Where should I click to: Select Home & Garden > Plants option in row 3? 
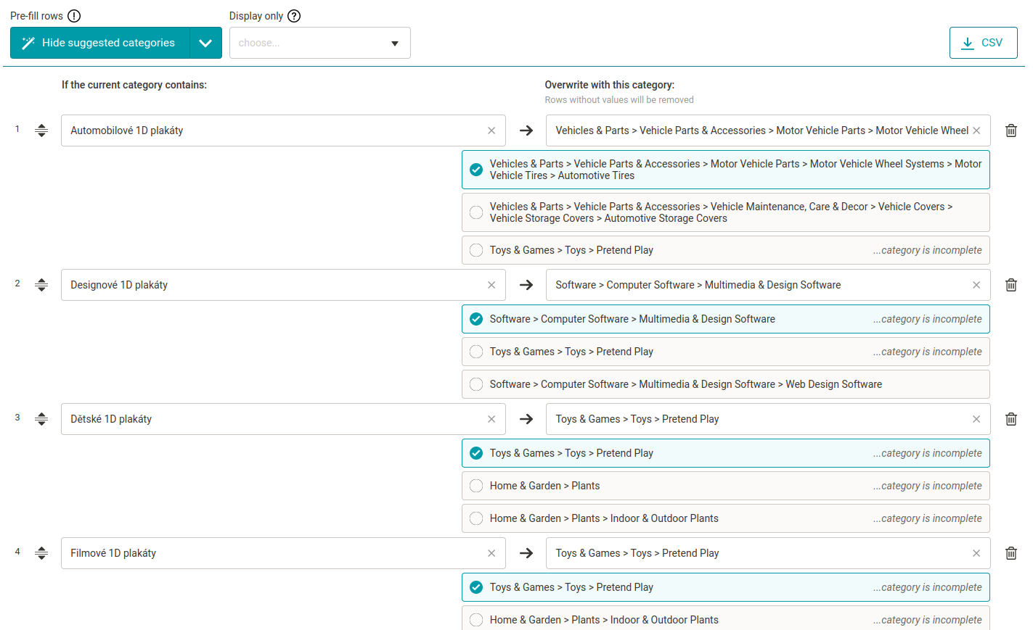pyautogui.click(x=476, y=486)
